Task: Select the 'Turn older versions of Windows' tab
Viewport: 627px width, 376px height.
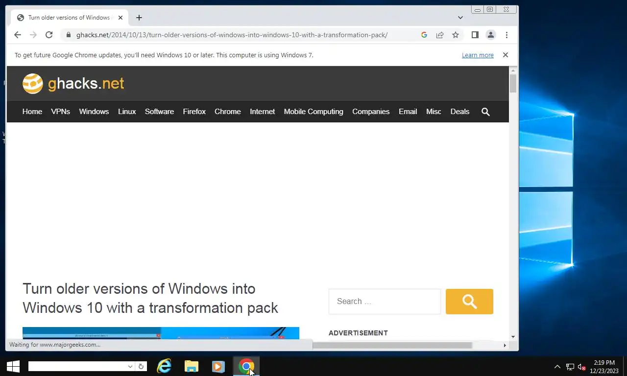Action: pyautogui.click(x=69, y=18)
